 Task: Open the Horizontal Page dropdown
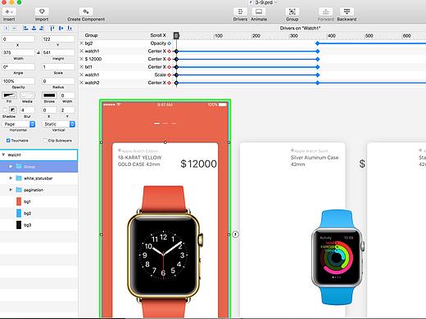(x=19, y=124)
